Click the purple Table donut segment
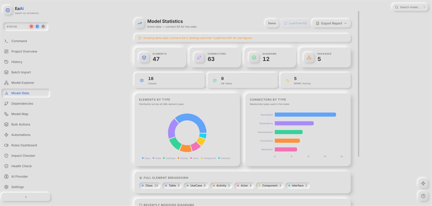Screen dimensions: 432x206 point(172,129)
